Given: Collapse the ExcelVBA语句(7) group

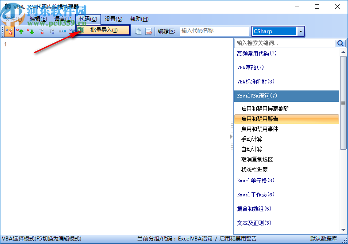Looking at the screenshot, I should 286,96.
